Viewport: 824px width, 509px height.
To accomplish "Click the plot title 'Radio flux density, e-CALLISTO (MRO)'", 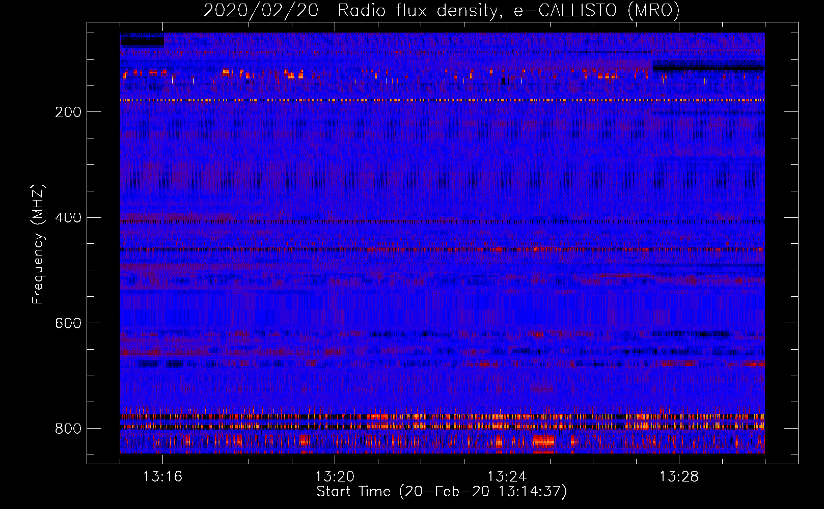I will [x=508, y=11].
